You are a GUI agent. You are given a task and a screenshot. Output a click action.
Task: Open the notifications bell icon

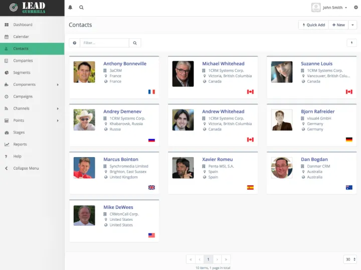point(70,8)
